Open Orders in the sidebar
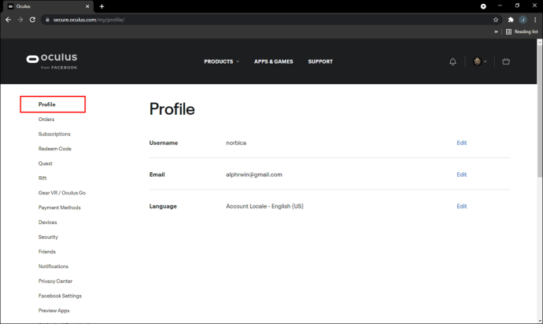This screenshot has height=324, width=543. click(46, 119)
